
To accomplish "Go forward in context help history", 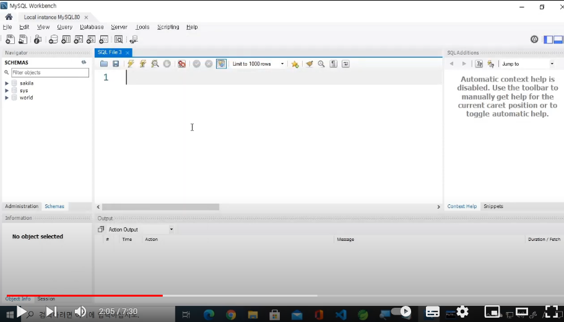I will (x=464, y=64).
